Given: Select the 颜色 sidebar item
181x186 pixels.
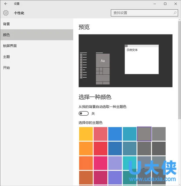Looking at the screenshot, I should pos(37,35).
